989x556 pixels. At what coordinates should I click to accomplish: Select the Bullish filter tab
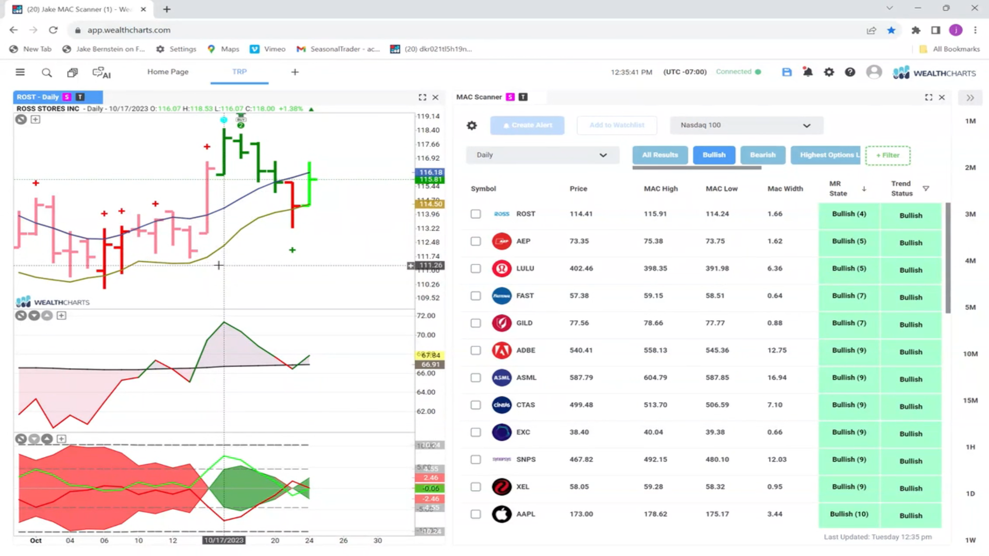pos(714,155)
